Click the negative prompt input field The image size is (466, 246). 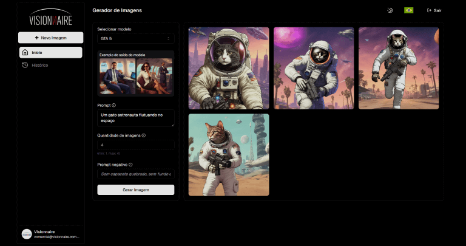pyautogui.click(x=136, y=174)
